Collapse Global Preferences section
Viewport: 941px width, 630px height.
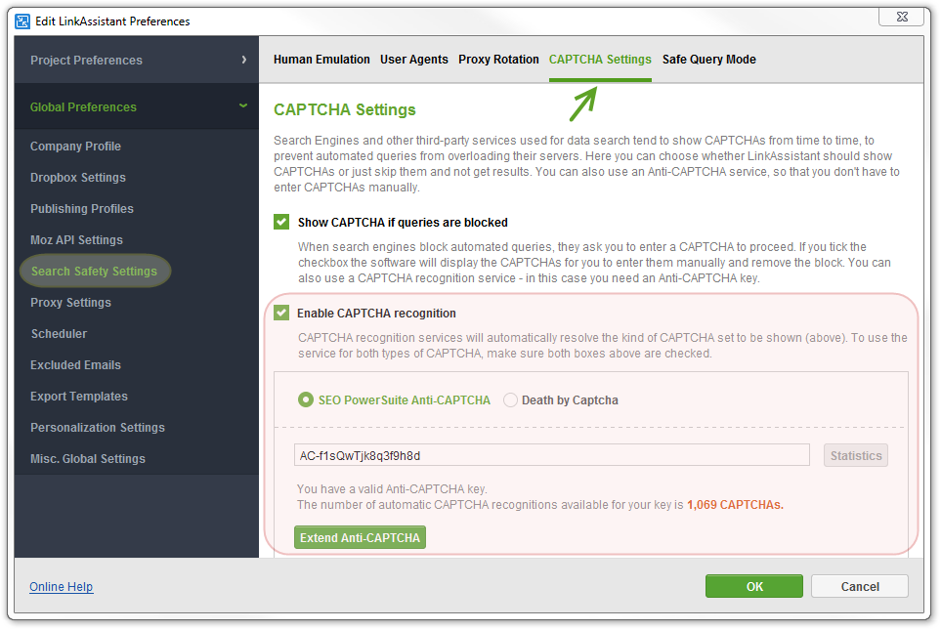point(137,106)
